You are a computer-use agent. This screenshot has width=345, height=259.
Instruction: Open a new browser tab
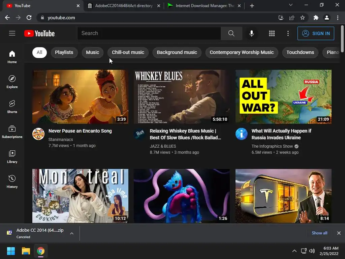(x=252, y=6)
